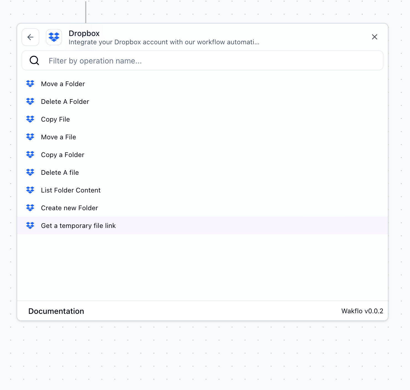Click the Dropbox icon beside Delete A file

click(30, 172)
